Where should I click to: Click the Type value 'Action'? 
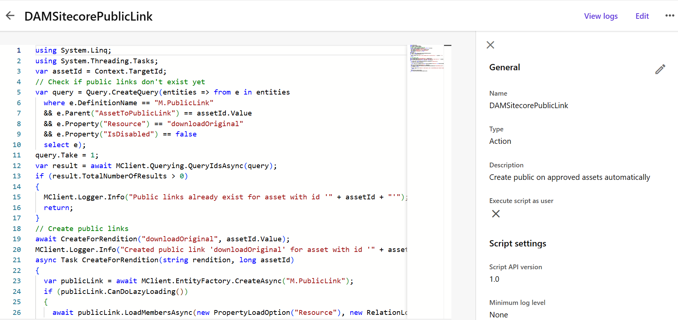click(x=500, y=141)
